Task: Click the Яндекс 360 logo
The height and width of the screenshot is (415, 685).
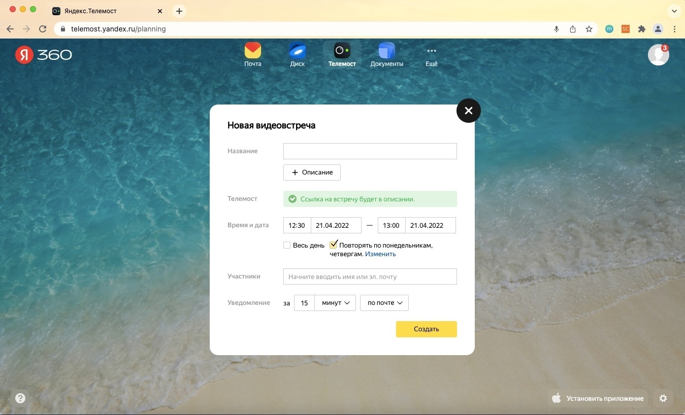Action: point(44,55)
